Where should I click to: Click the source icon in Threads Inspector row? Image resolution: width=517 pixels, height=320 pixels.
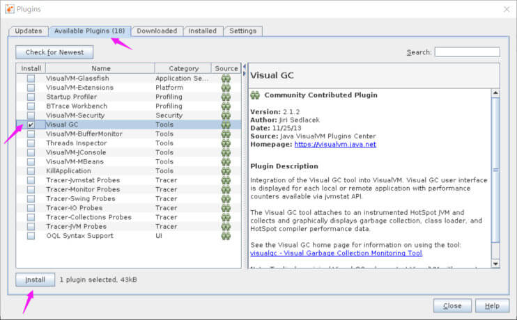[x=226, y=143]
